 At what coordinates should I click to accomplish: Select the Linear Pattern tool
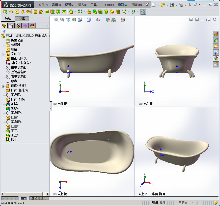click(80, 12)
